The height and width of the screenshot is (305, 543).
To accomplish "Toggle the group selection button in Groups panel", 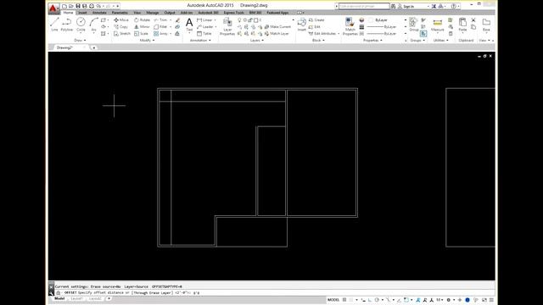I will [423, 34].
